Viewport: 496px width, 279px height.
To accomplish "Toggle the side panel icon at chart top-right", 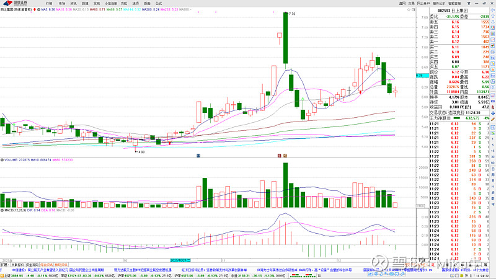I will 414,10.
